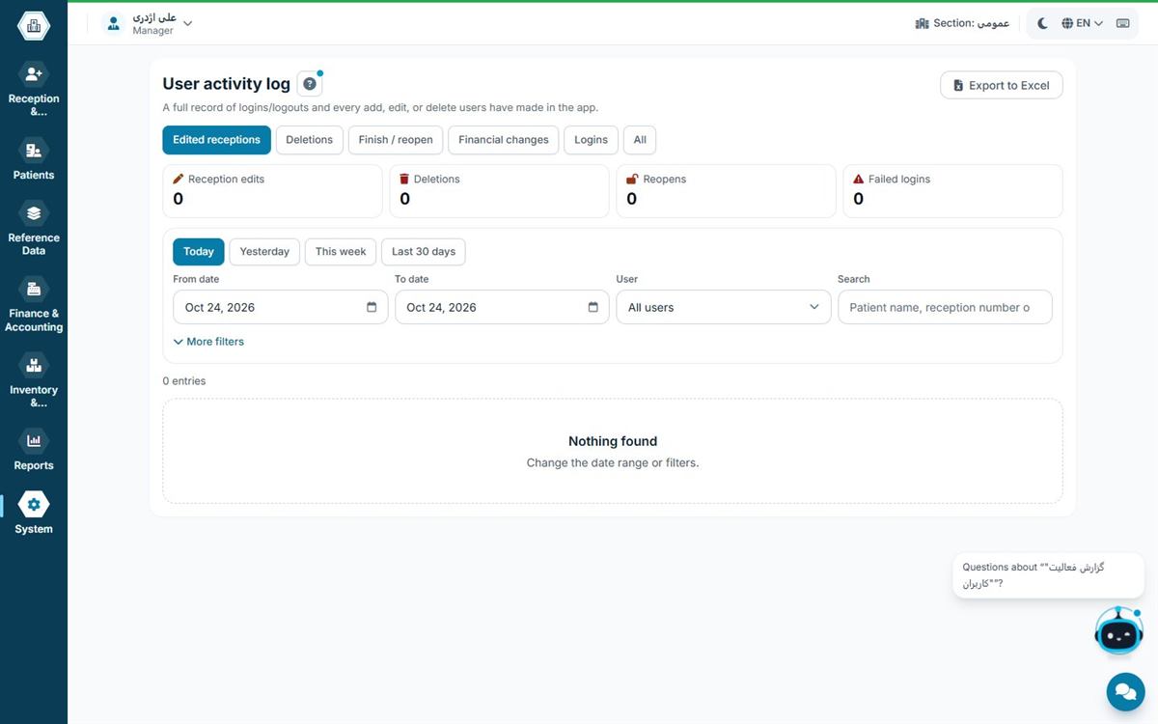Switch to All tab
Viewport: 1158px width, 724px height.
coord(640,140)
